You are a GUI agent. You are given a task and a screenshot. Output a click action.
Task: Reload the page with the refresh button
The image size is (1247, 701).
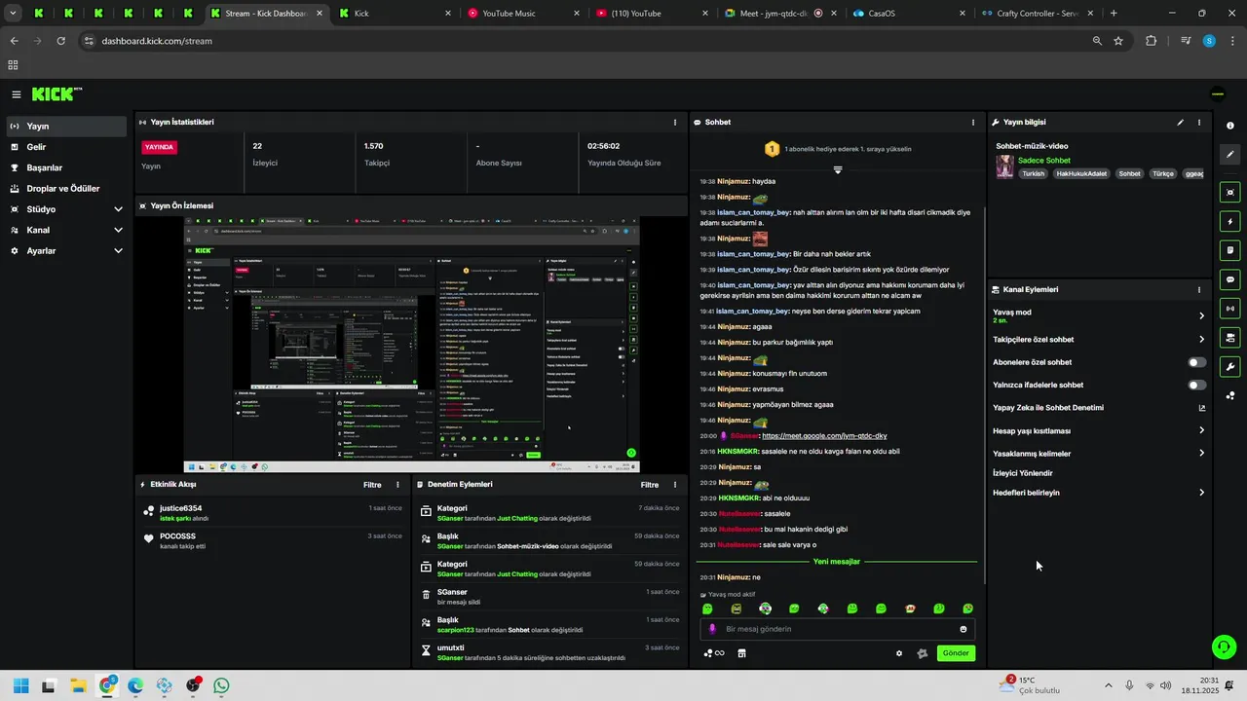pos(60,41)
